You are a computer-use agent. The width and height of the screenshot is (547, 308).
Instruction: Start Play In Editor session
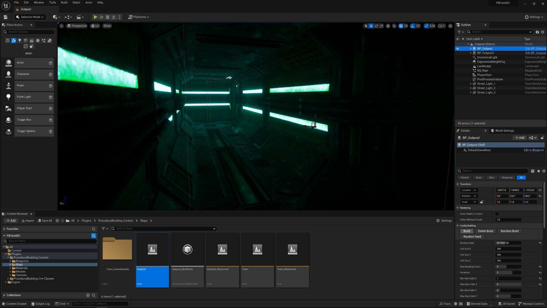(x=95, y=17)
